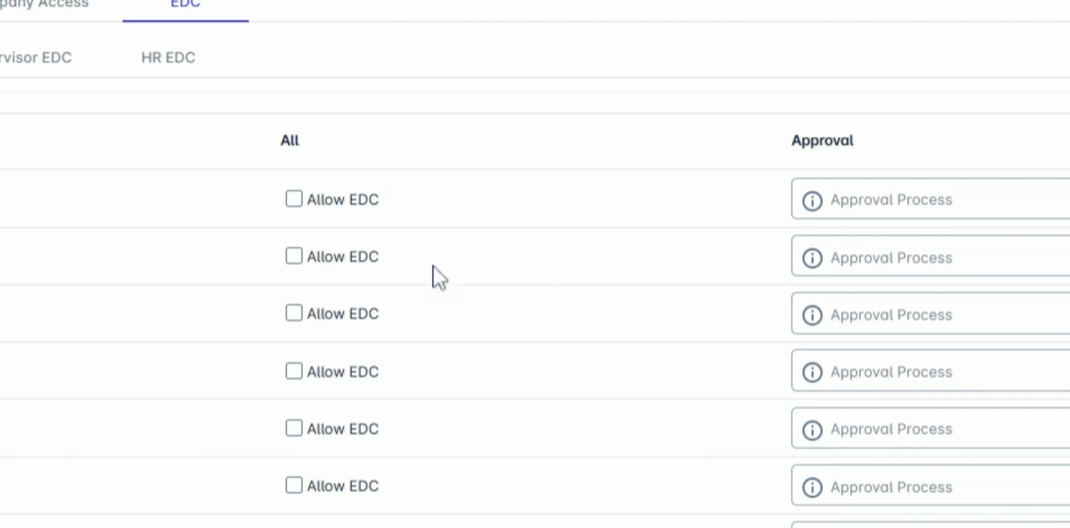Open the Company Access tab

(44, 5)
